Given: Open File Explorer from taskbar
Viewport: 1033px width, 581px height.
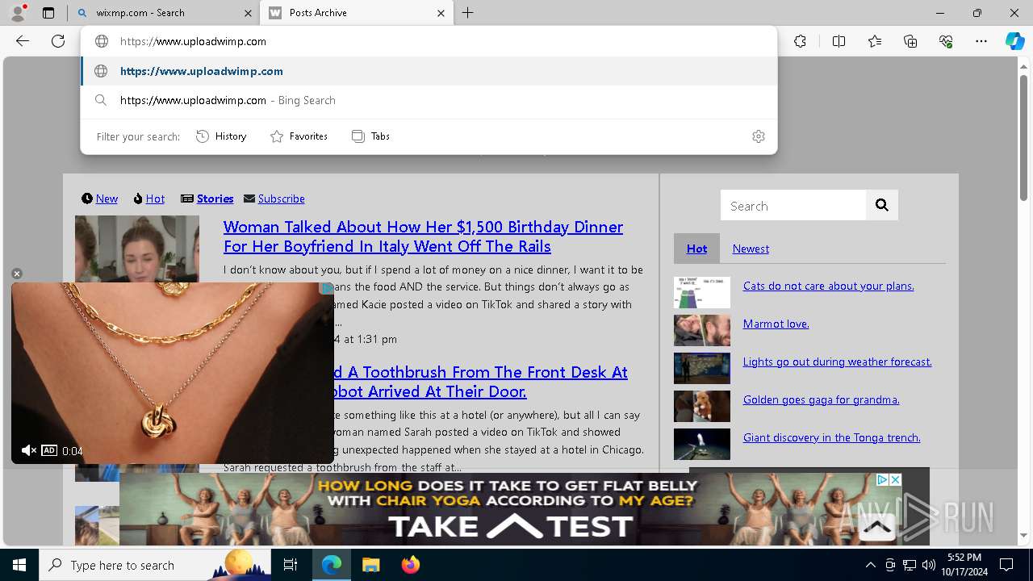Looking at the screenshot, I should pyautogui.click(x=370, y=565).
